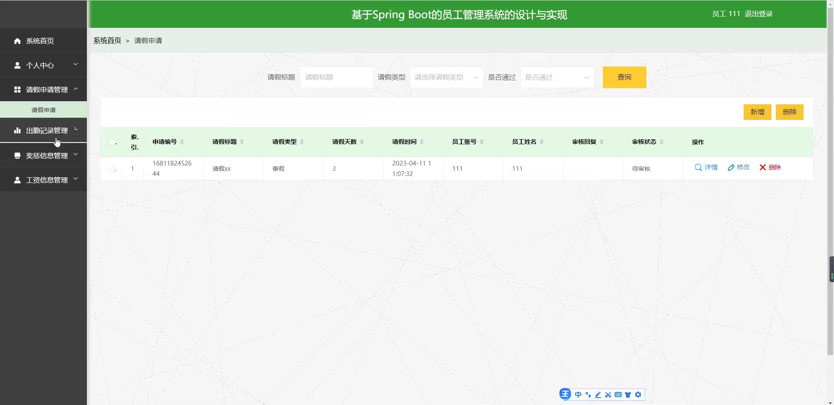This screenshot has height=405, width=834.
Task: Open details via the magnifier 详情 icon
Action: coord(698,167)
